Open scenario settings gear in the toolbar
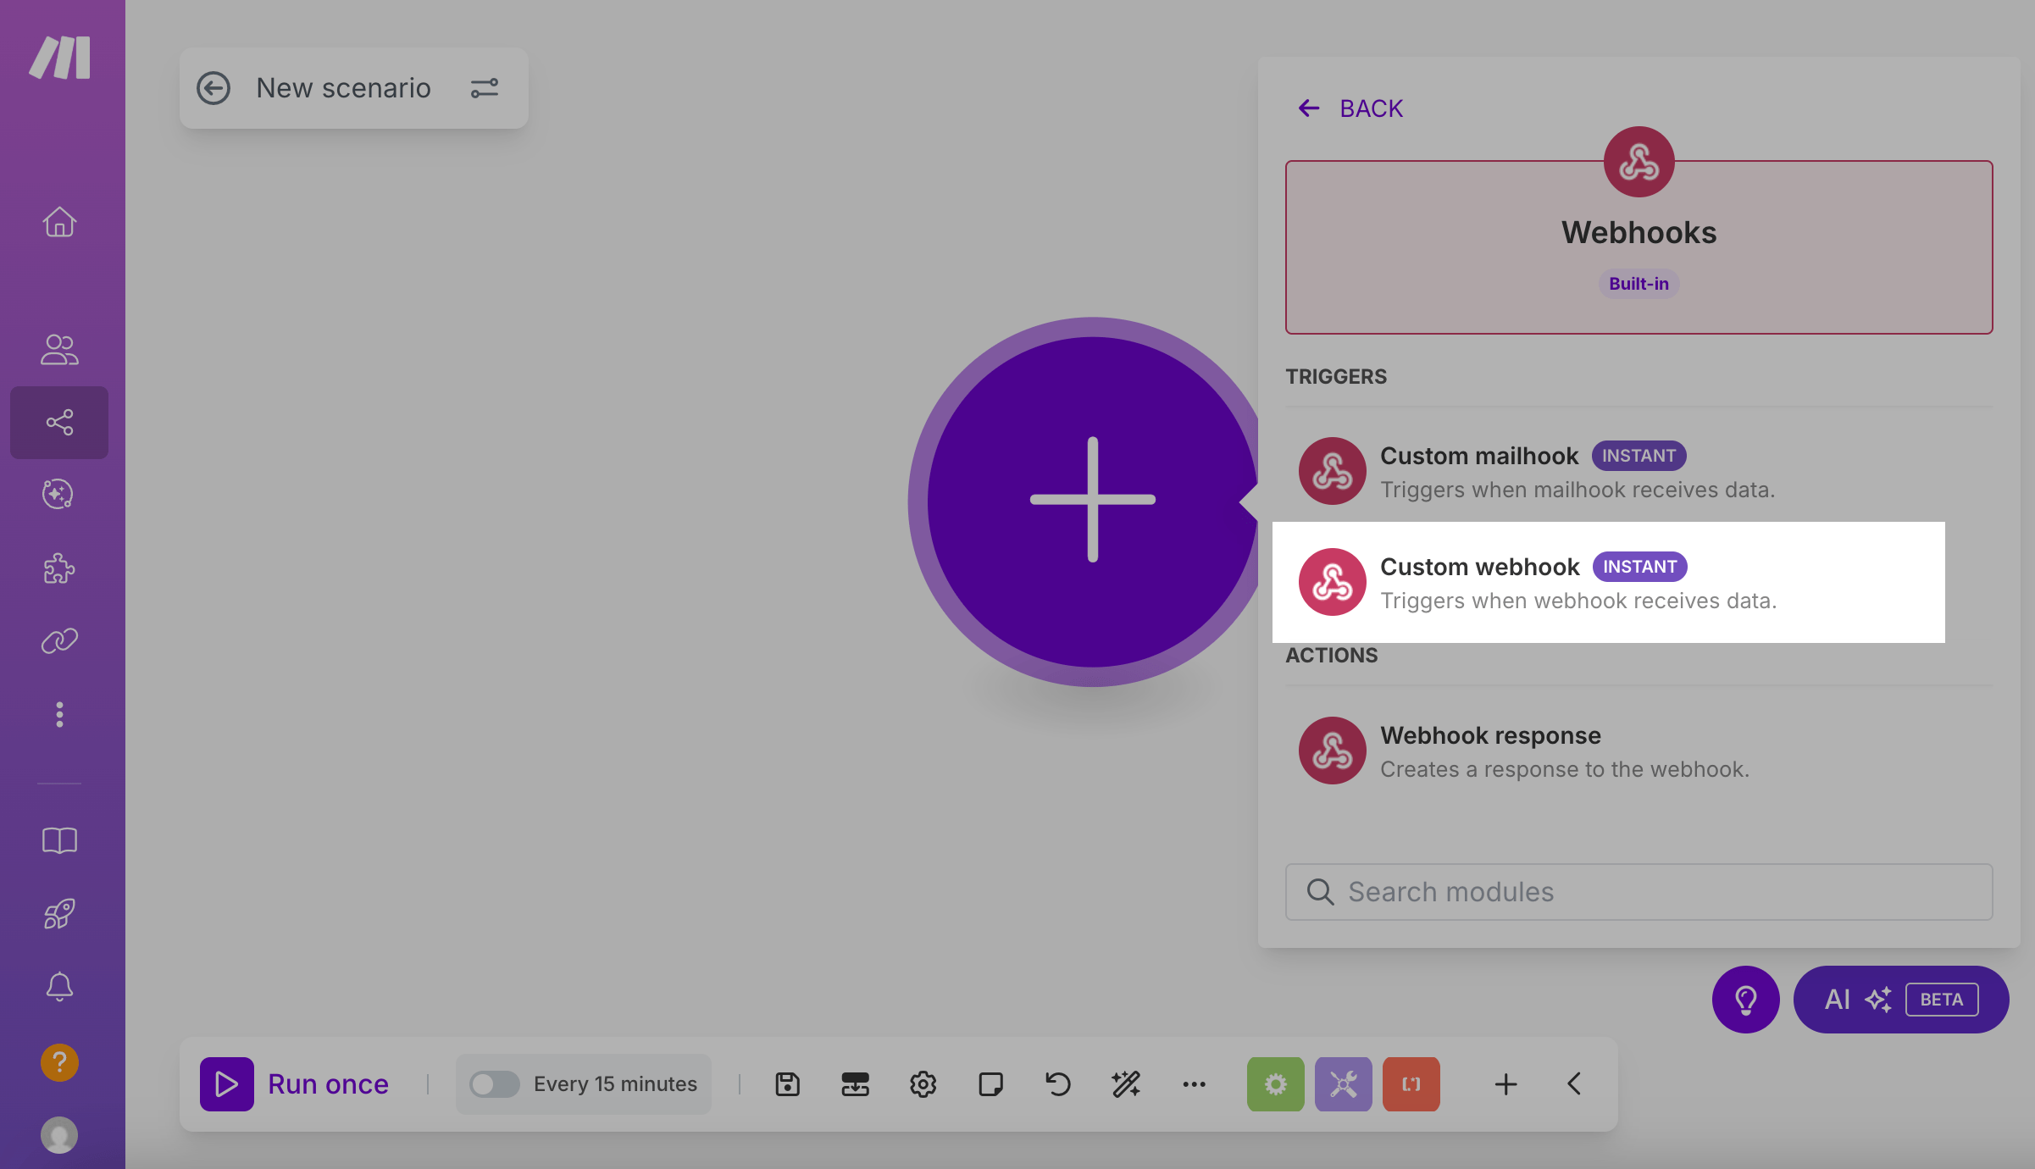Image resolution: width=2035 pixels, height=1169 pixels. (x=923, y=1084)
